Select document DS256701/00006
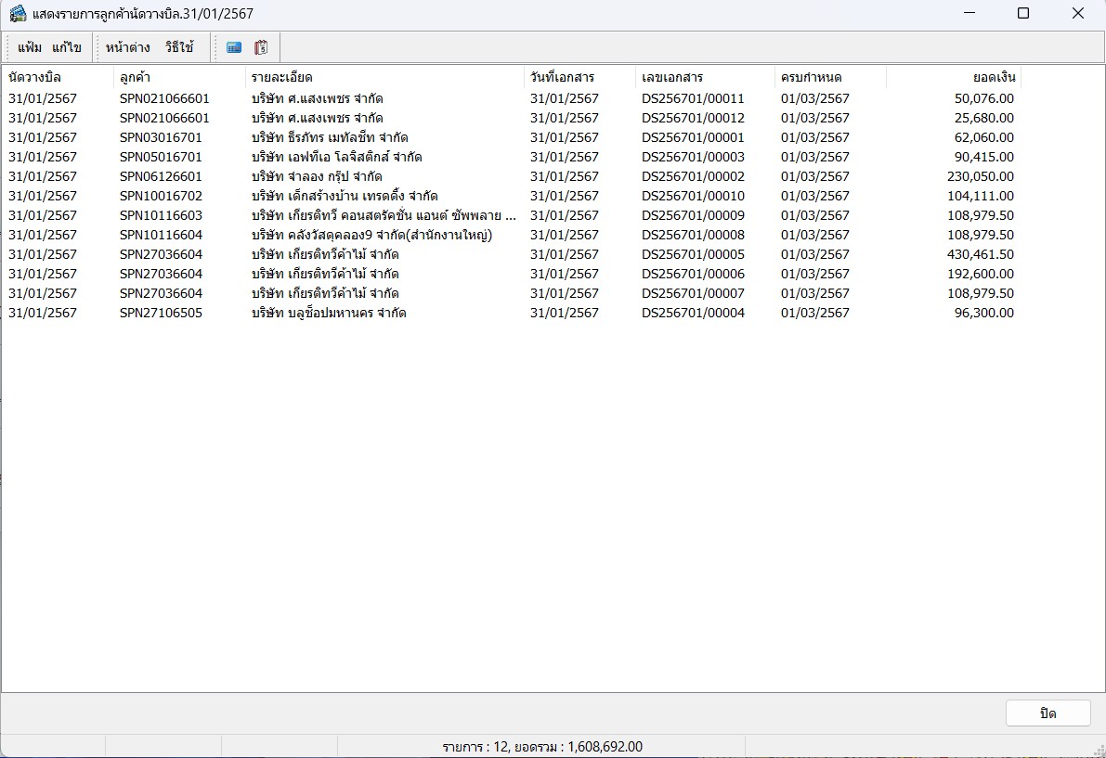Viewport: 1106px width, 758px height. (x=693, y=274)
